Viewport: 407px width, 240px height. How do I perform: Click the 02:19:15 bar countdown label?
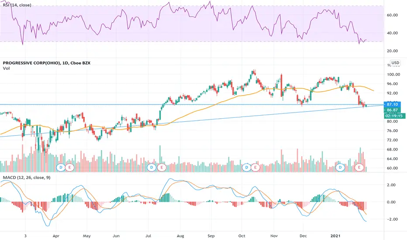point(394,116)
